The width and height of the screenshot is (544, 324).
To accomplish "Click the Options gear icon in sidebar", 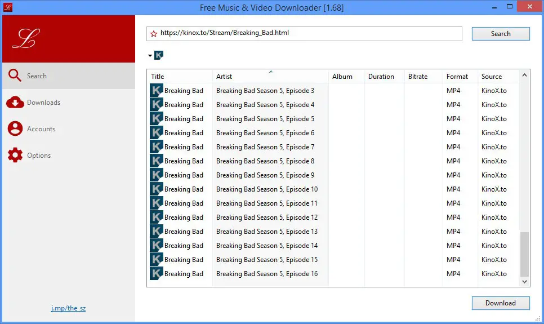I will pos(15,155).
